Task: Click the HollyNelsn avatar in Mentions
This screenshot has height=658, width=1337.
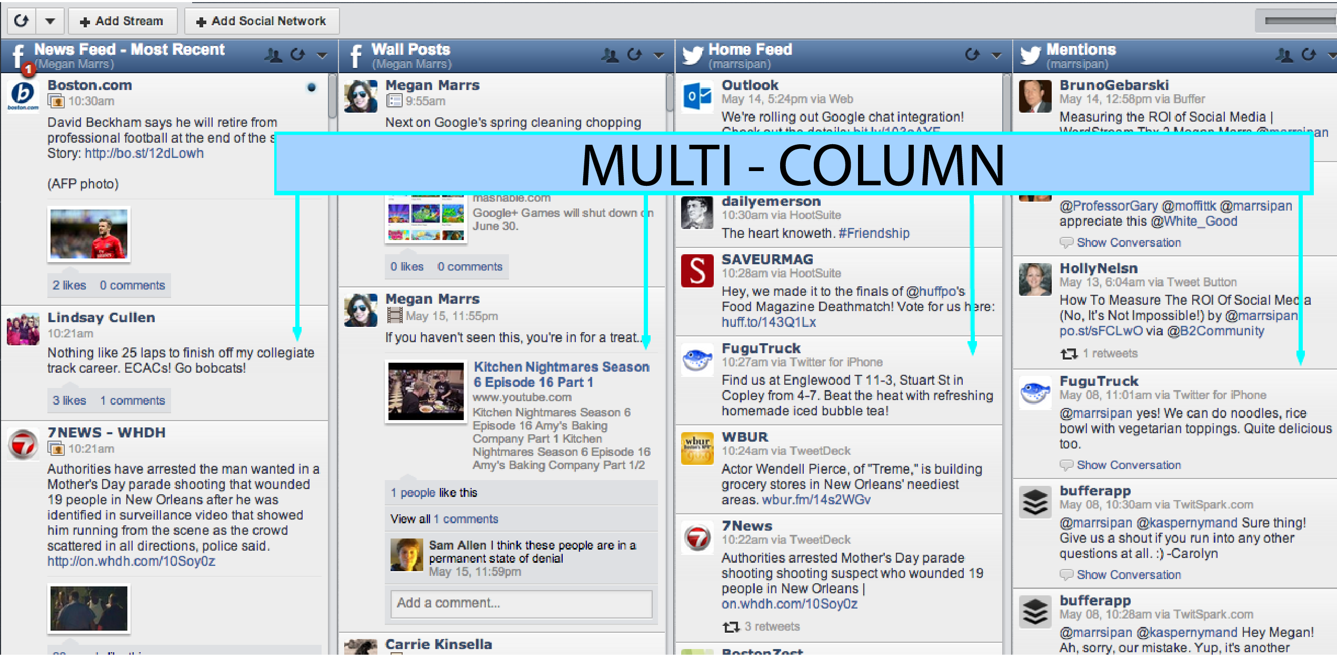Action: coord(1035,280)
